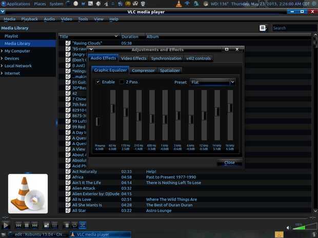Click the VLC cone icon in system tray
318x238 pixels.
tap(178, 4)
